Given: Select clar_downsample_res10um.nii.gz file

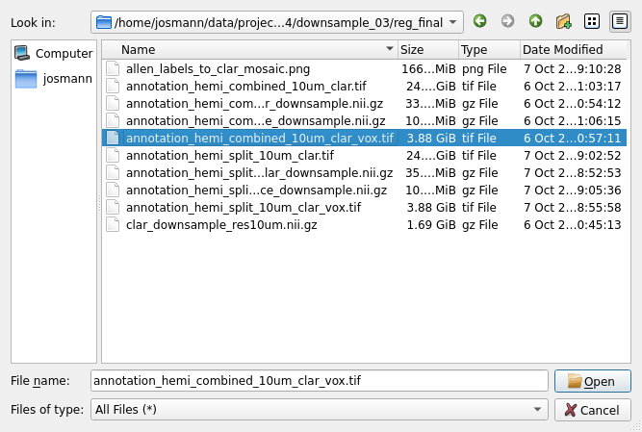Looking at the screenshot, I should tap(364, 225).
